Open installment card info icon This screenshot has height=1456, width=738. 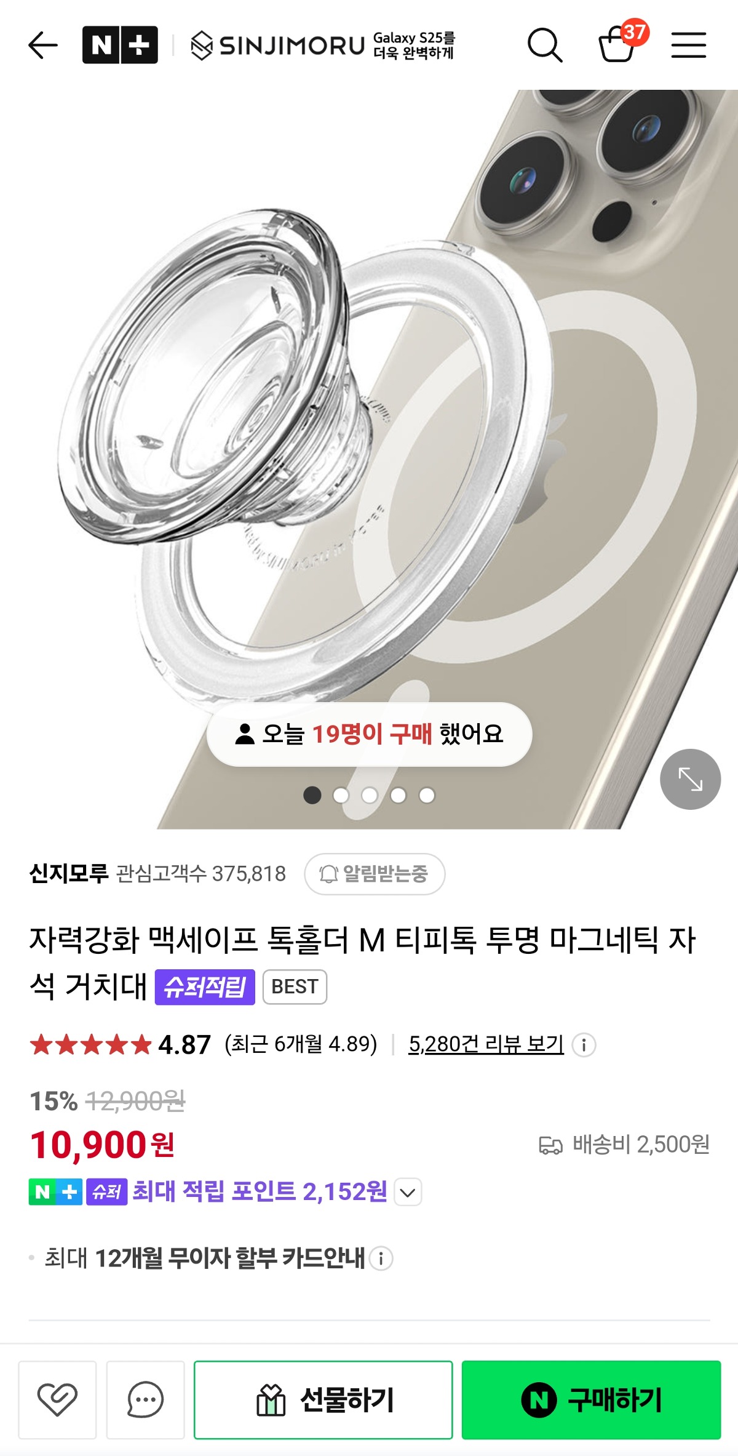pyautogui.click(x=381, y=1258)
